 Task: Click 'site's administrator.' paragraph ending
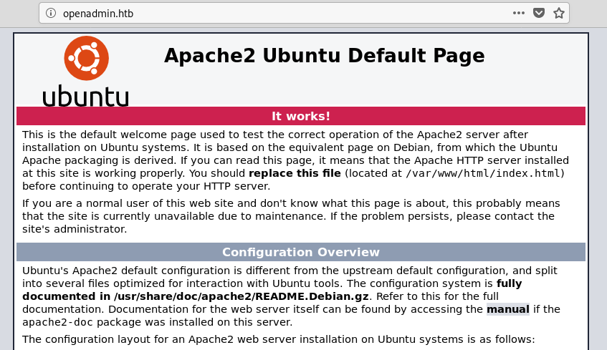click(x=75, y=229)
